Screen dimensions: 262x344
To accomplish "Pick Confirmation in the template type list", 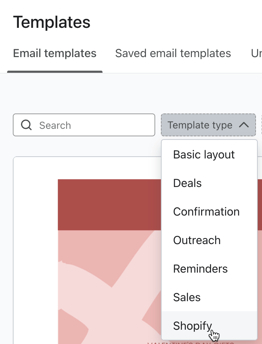I will 206,212.
